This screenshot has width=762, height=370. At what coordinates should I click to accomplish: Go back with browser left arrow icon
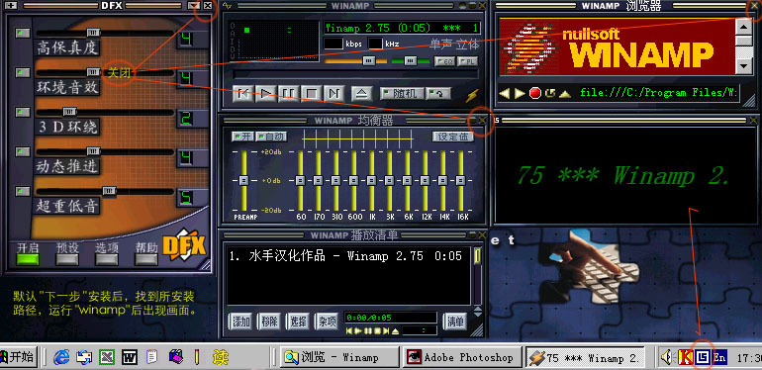[505, 93]
